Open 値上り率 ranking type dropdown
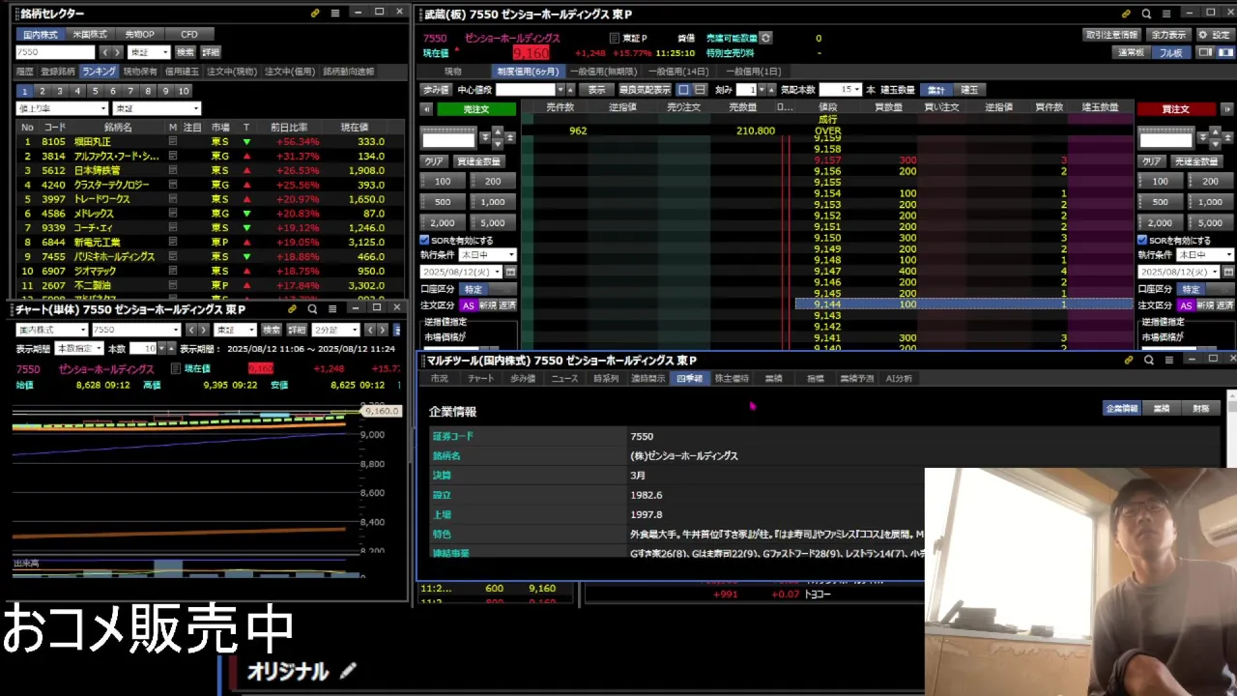This screenshot has width=1237, height=696. pos(62,108)
